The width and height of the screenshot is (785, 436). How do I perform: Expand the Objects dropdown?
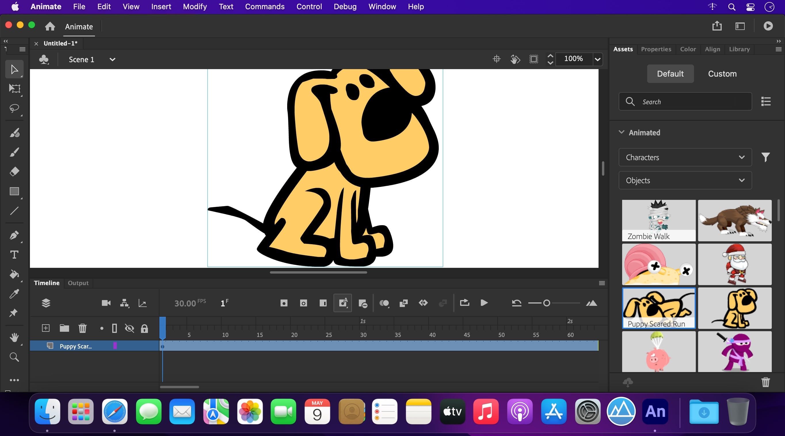click(685, 181)
